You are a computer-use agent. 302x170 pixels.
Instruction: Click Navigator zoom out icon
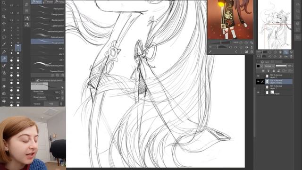(x=270, y=52)
